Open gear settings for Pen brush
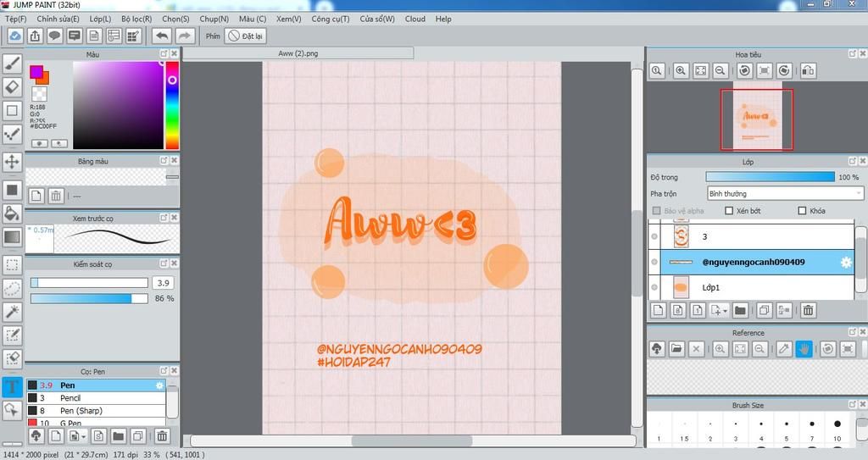The width and height of the screenshot is (868, 460). [159, 385]
